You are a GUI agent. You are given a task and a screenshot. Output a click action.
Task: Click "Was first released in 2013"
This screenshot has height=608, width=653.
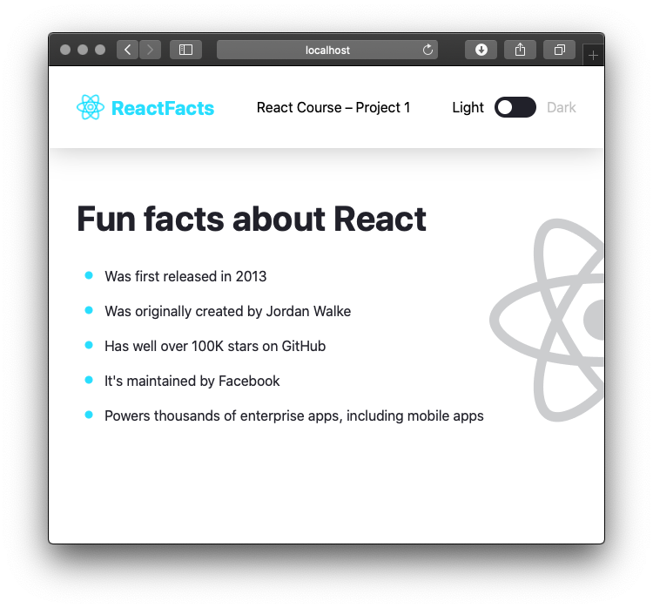coord(185,276)
